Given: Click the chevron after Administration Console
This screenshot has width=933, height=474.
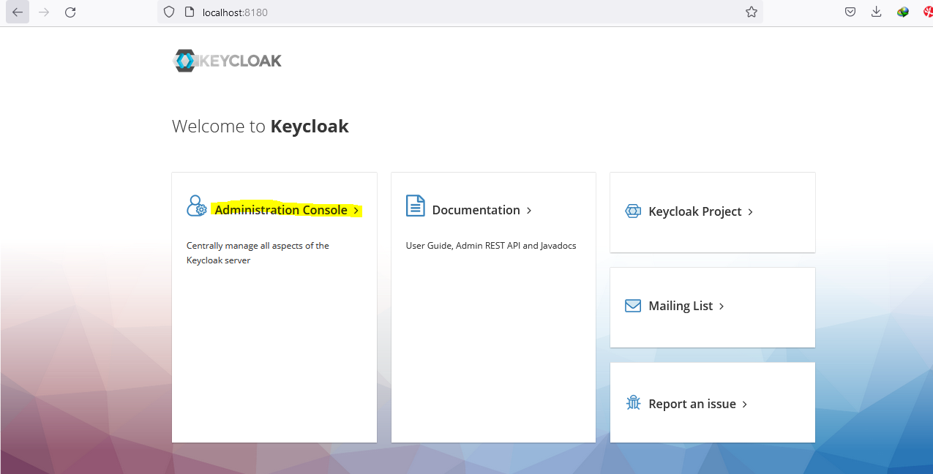Looking at the screenshot, I should [356, 211].
